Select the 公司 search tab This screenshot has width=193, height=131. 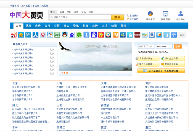76,12
